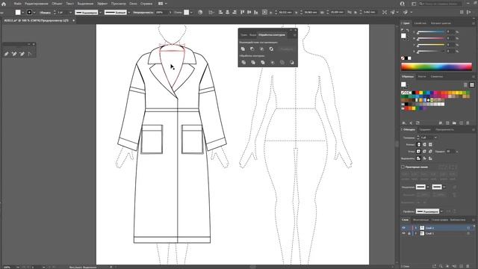Open graphic style dropdown in control bar

click(191, 12)
